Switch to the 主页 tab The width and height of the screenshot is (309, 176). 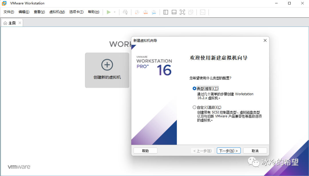point(12,23)
